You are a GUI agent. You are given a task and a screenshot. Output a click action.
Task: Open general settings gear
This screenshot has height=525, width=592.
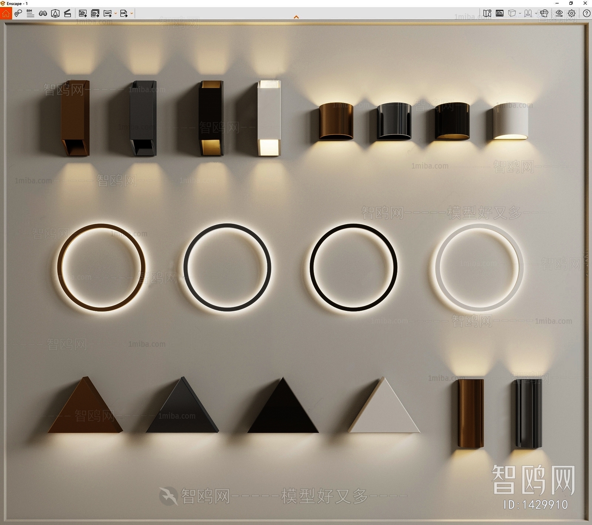point(572,14)
